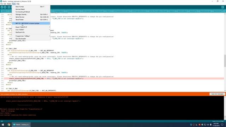Click the taskbar clock showing date and time
Viewport: 226px width, 127px height.
[216, 125]
